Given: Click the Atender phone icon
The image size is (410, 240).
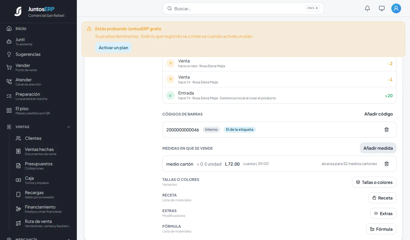Looking at the screenshot, I should point(9,82).
